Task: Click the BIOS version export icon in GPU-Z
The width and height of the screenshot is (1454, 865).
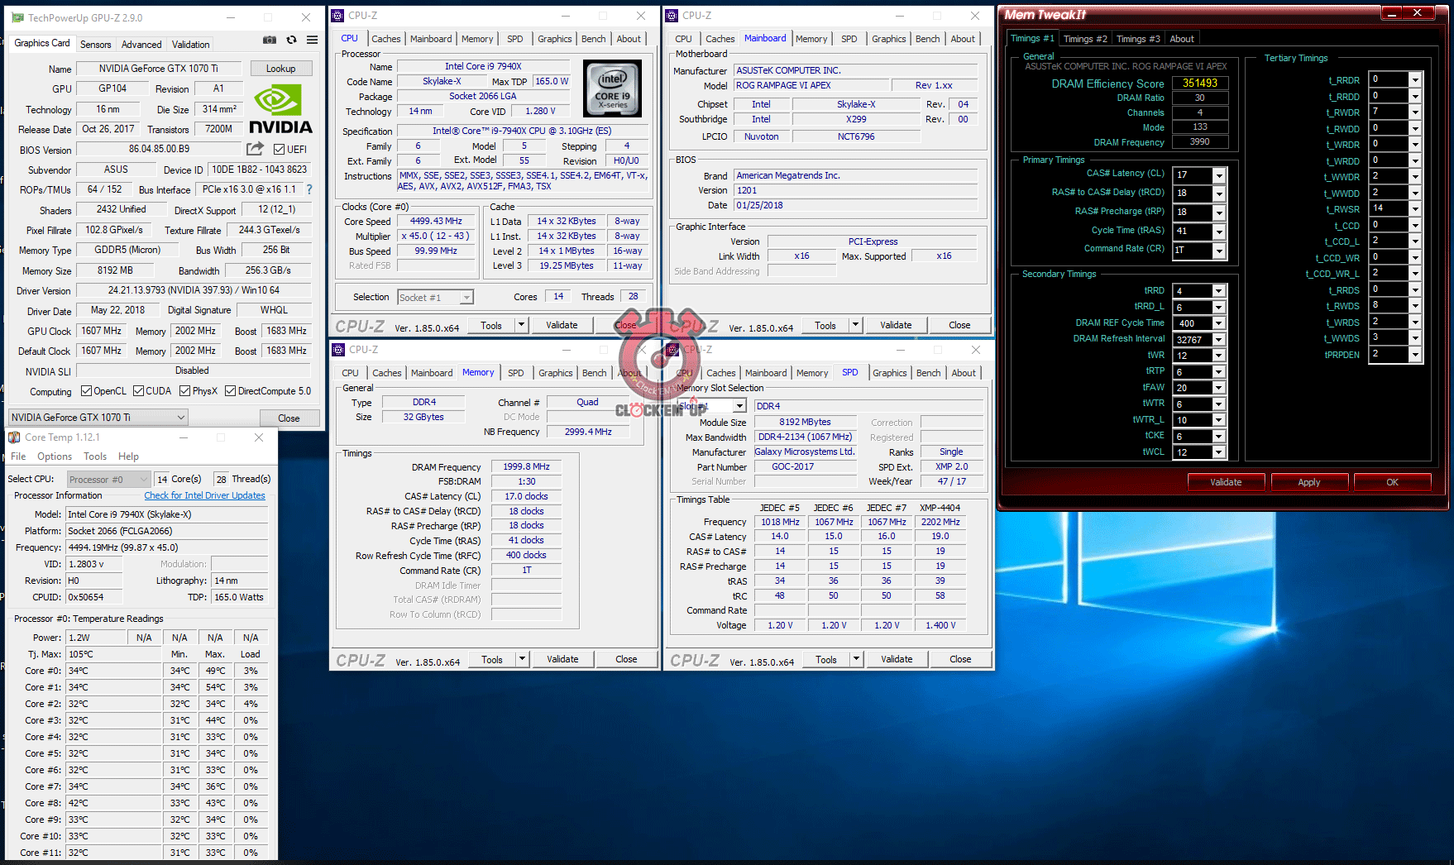Action: 256,149
